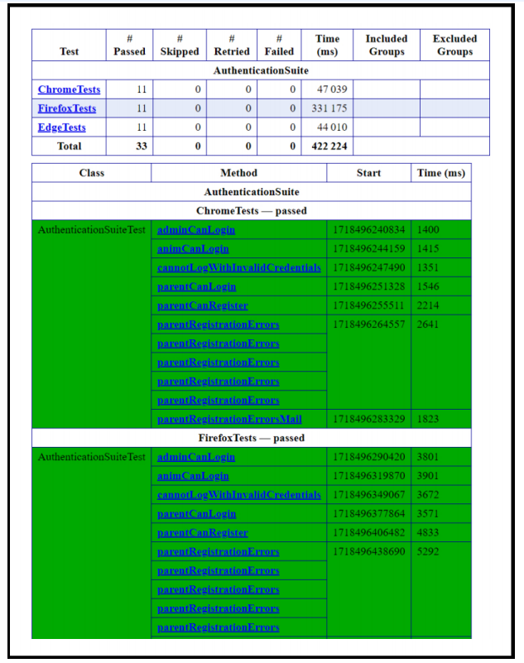The image size is (524, 663).
Task: Select the FirefoxTests time value 331 175
Action: pyautogui.click(x=329, y=108)
